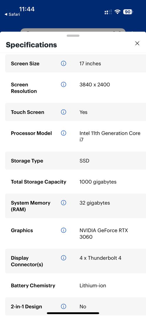The width and height of the screenshot is (146, 317).
Task: View System Memory (RAM) info icon
Action: point(63,203)
